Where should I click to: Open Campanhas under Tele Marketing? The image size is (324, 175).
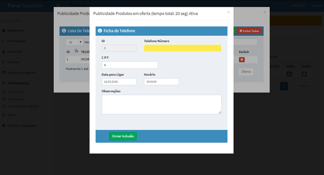click(x=16, y=92)
